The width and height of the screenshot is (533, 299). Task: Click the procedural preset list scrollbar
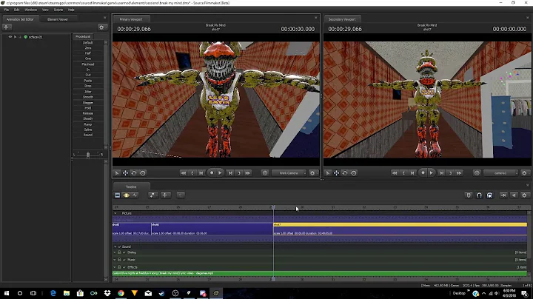click(105, 95)
